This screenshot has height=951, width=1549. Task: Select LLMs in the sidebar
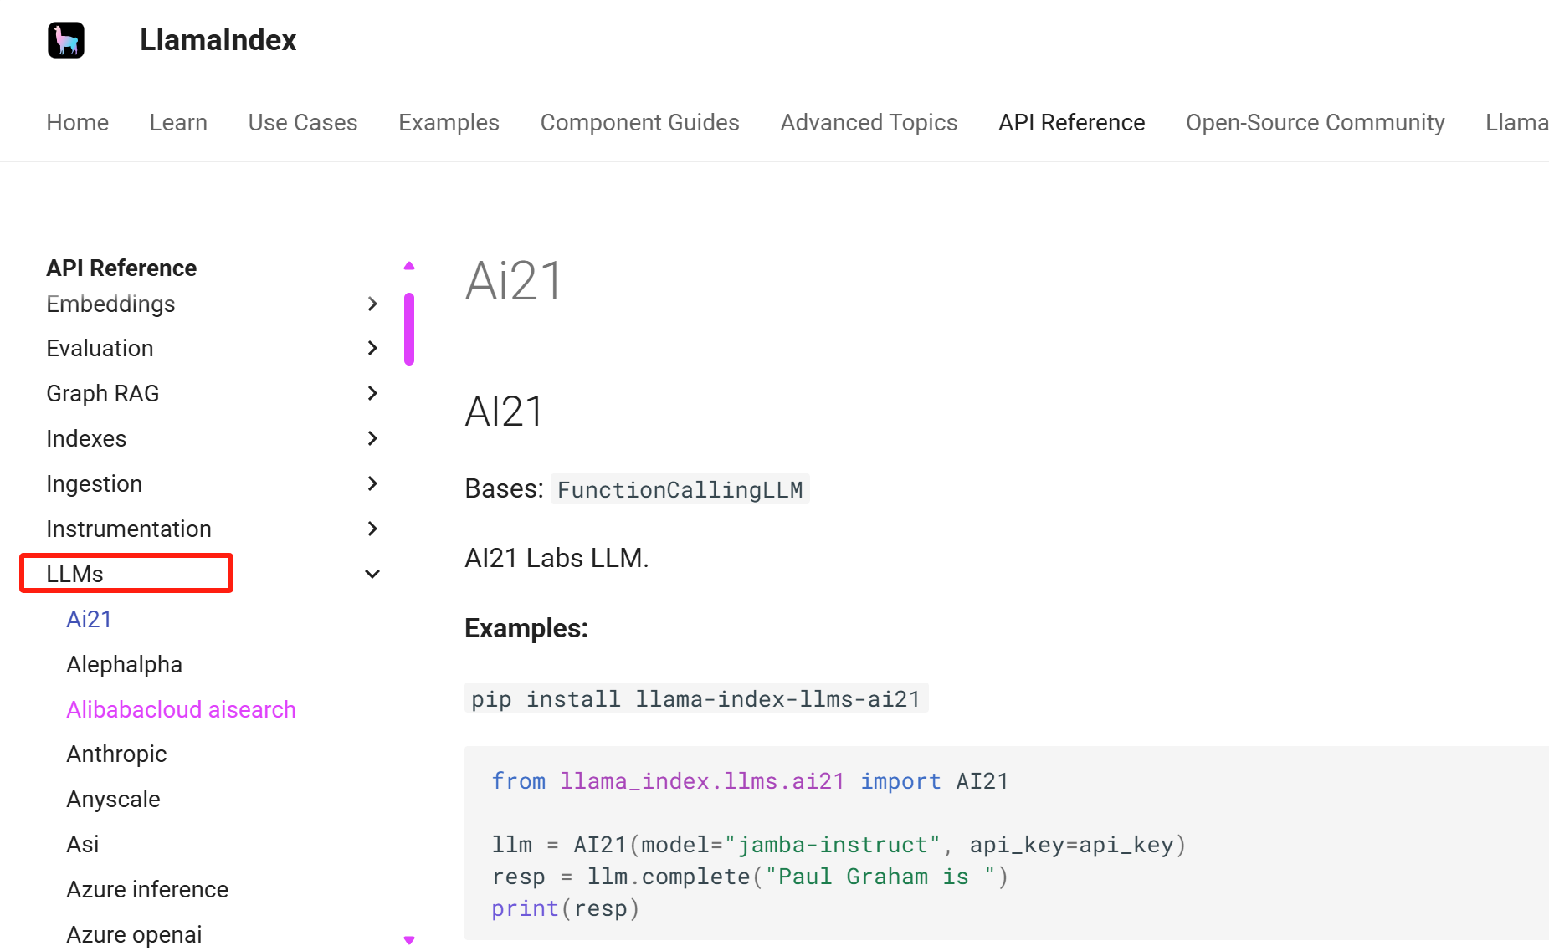point(74,574)
